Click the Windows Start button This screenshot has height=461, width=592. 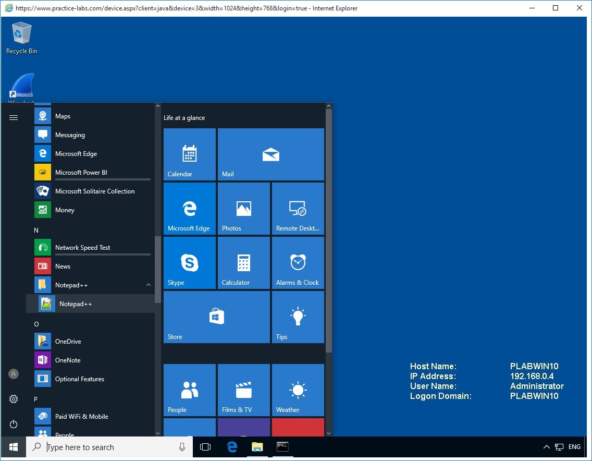point(14,447)
